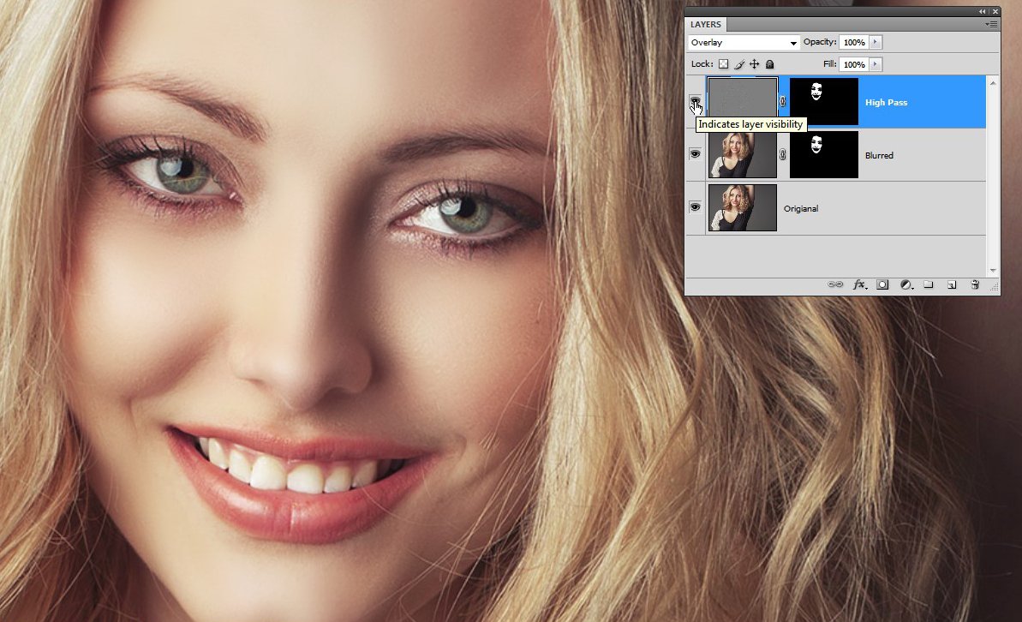
Task: Close the Layers panel
Action: coord(995,12)
